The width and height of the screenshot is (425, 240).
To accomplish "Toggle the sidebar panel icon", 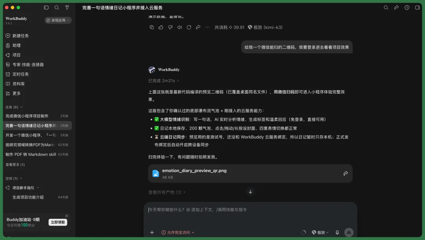I will click(46, 7).
